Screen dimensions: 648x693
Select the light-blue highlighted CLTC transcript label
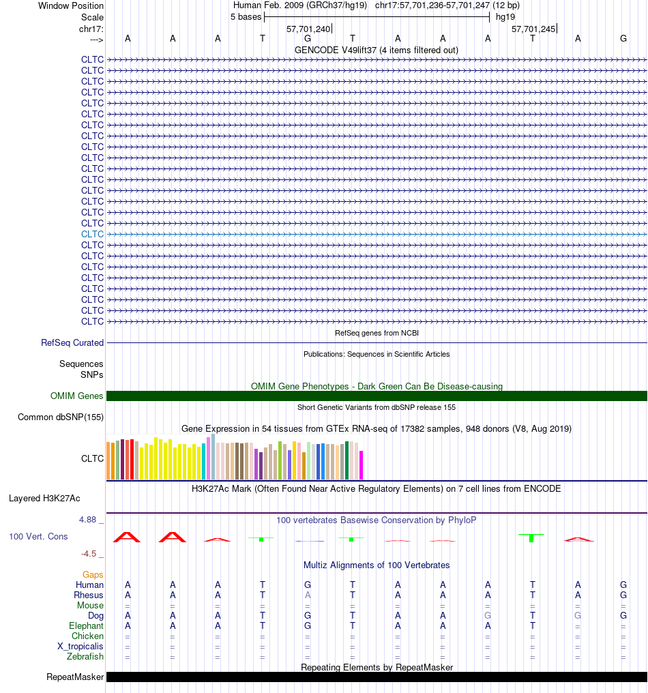[x=92, y=234]
